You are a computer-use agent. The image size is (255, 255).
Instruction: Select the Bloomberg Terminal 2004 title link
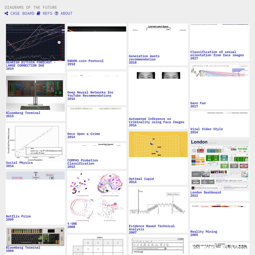point(23,248)
